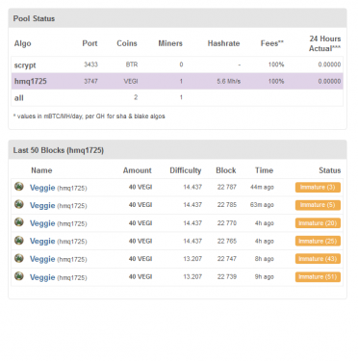This screenshot has height=361, width=358.
Task: Select the scrypt algo row
Action: (177, 64)
